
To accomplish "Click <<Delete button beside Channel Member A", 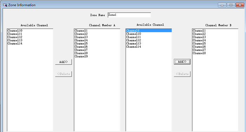I will 64,74.
